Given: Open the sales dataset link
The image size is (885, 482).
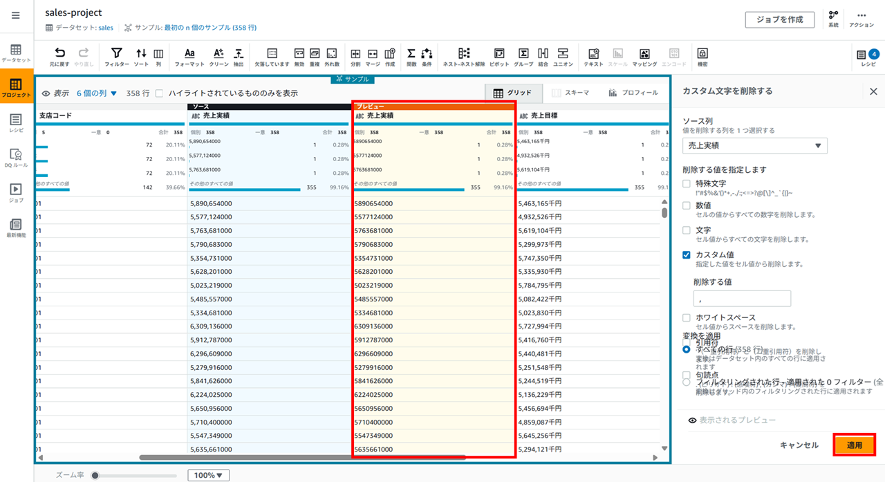Looking at the screenshot, I should click(106, 28).
